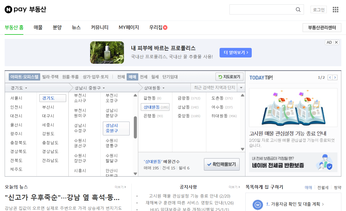Click the 더 알아보기 ad button
Screen dimensions: 346x211
pos(236,53)
